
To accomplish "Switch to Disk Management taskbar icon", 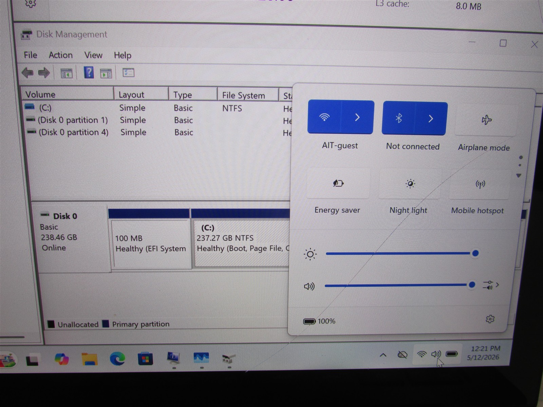I will pyautogui.click(x=229, y=358).
